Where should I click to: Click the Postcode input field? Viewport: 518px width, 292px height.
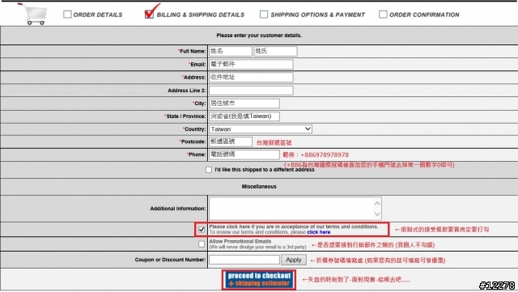(231, 142)
